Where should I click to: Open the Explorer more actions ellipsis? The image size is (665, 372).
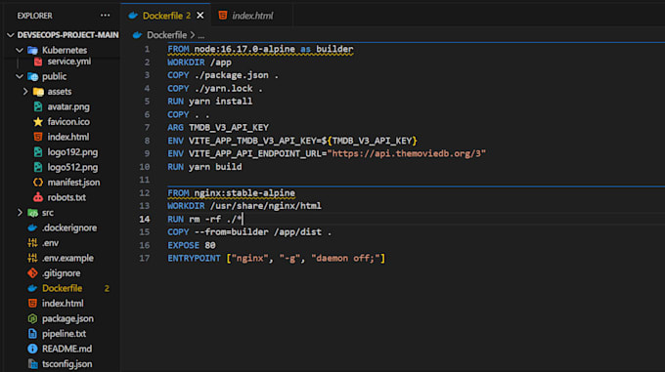(x=105, y=16)
